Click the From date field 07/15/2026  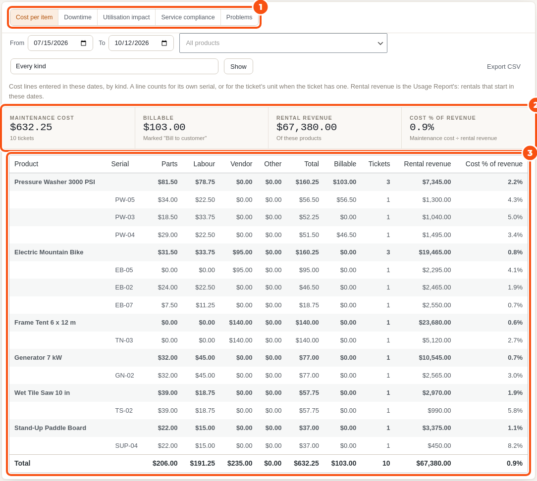60,43
